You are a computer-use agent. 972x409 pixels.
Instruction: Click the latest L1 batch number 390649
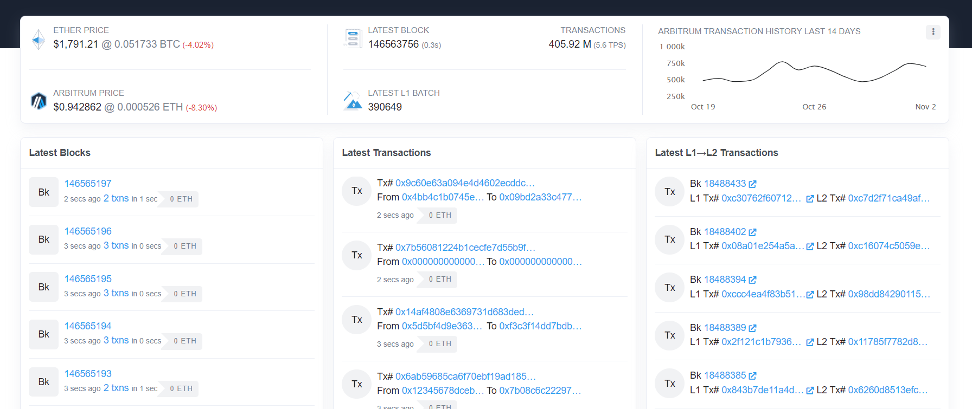coord(385,107)
